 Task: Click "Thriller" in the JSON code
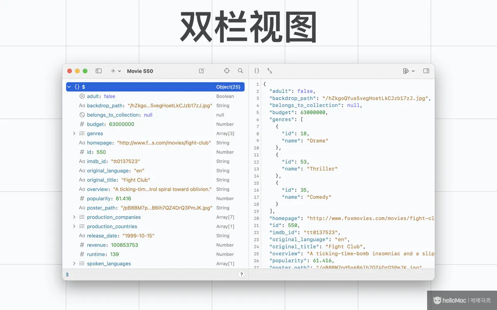point(322,169)
